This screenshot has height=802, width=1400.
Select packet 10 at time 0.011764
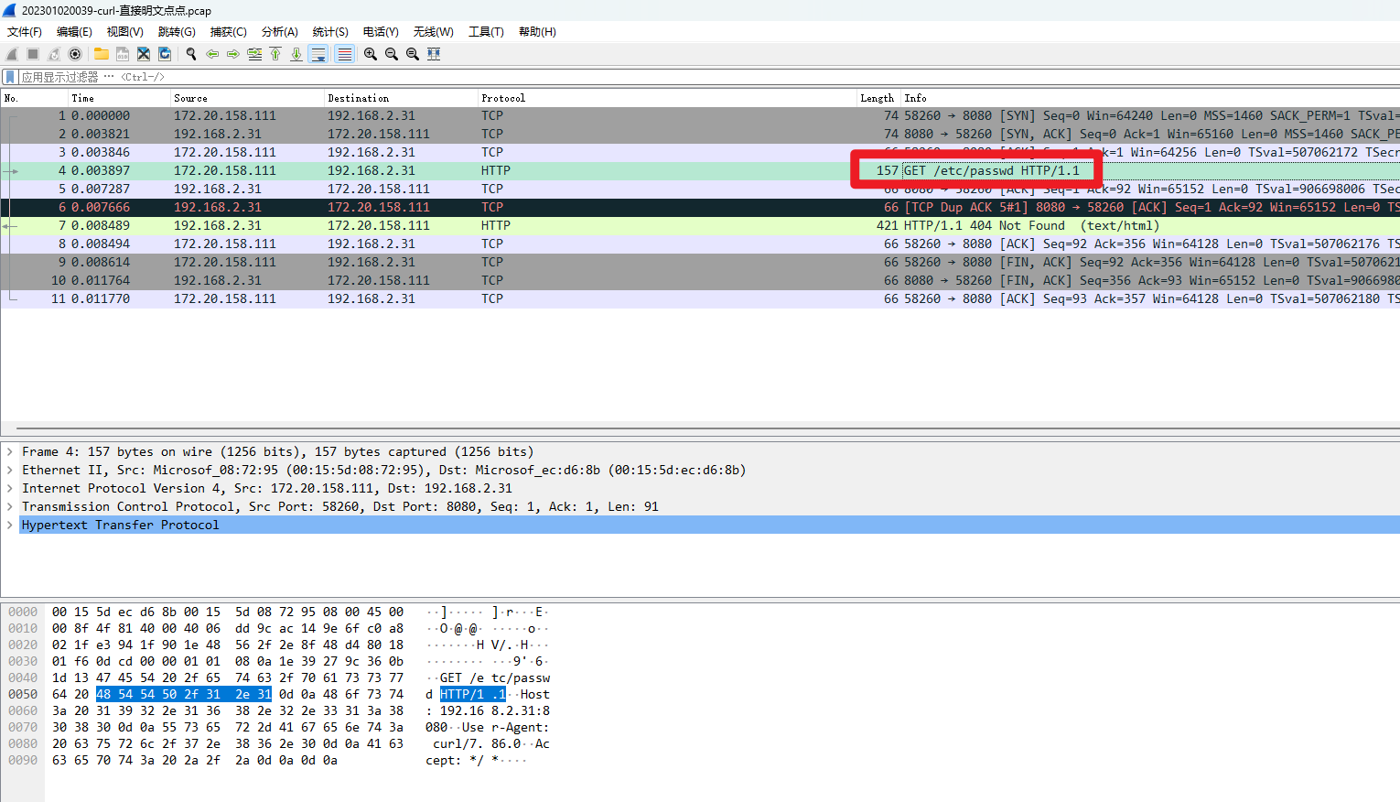(x=700, y=280)
